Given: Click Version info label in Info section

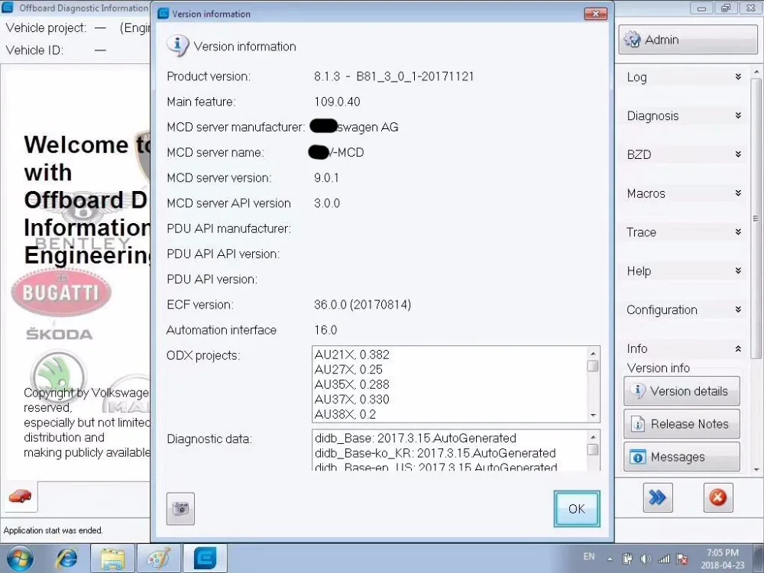Looking at the screenshot, I should [x=659, y=368].
